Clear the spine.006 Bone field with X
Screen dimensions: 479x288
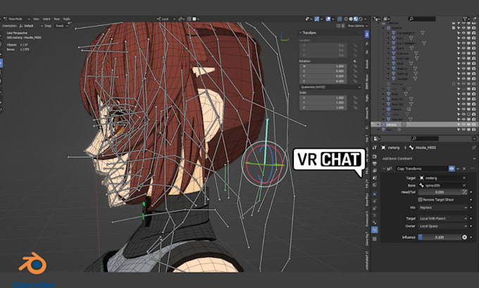pos(464,185)
